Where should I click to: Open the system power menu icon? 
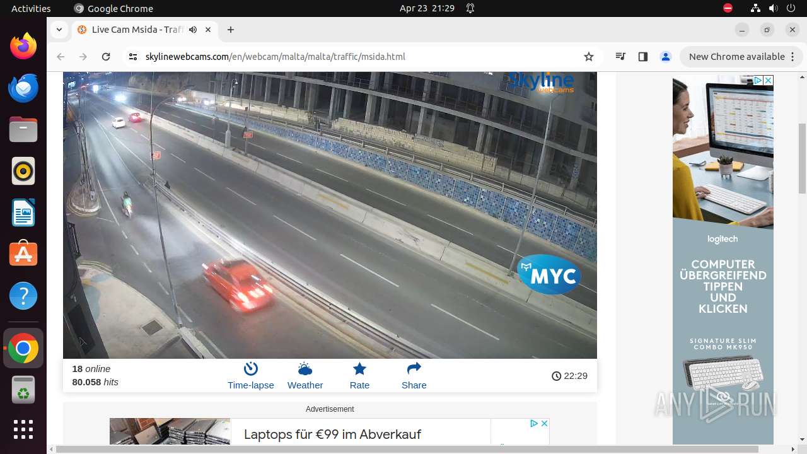click(791, 8)
